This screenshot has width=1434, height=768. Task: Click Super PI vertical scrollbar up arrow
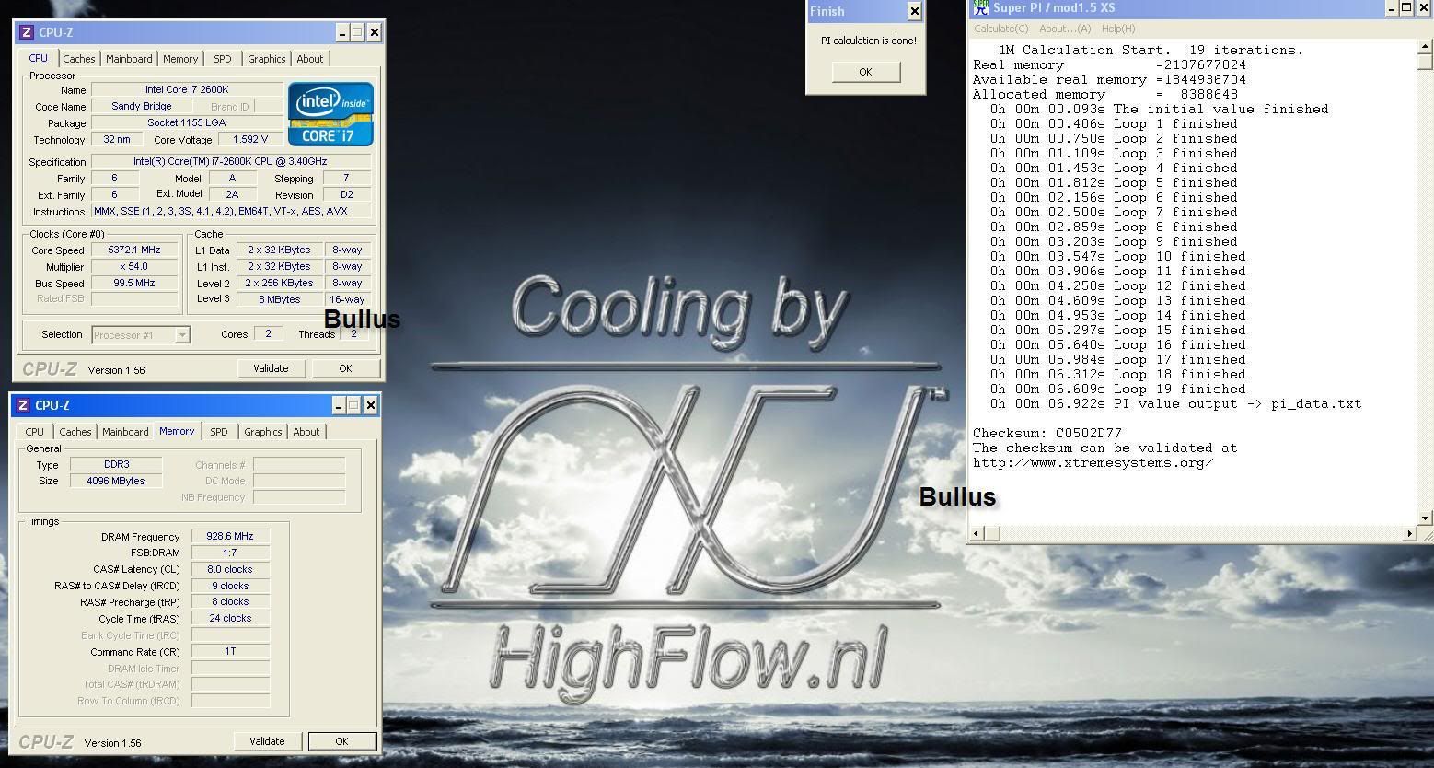[1426, 47]
